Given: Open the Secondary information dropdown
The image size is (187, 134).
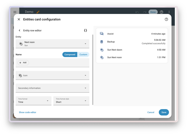Looking at the screenshot, I should tap(53, 88).
